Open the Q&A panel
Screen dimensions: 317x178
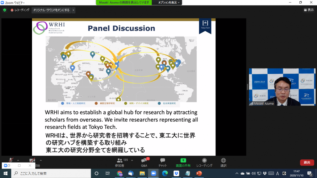point(144,162)
